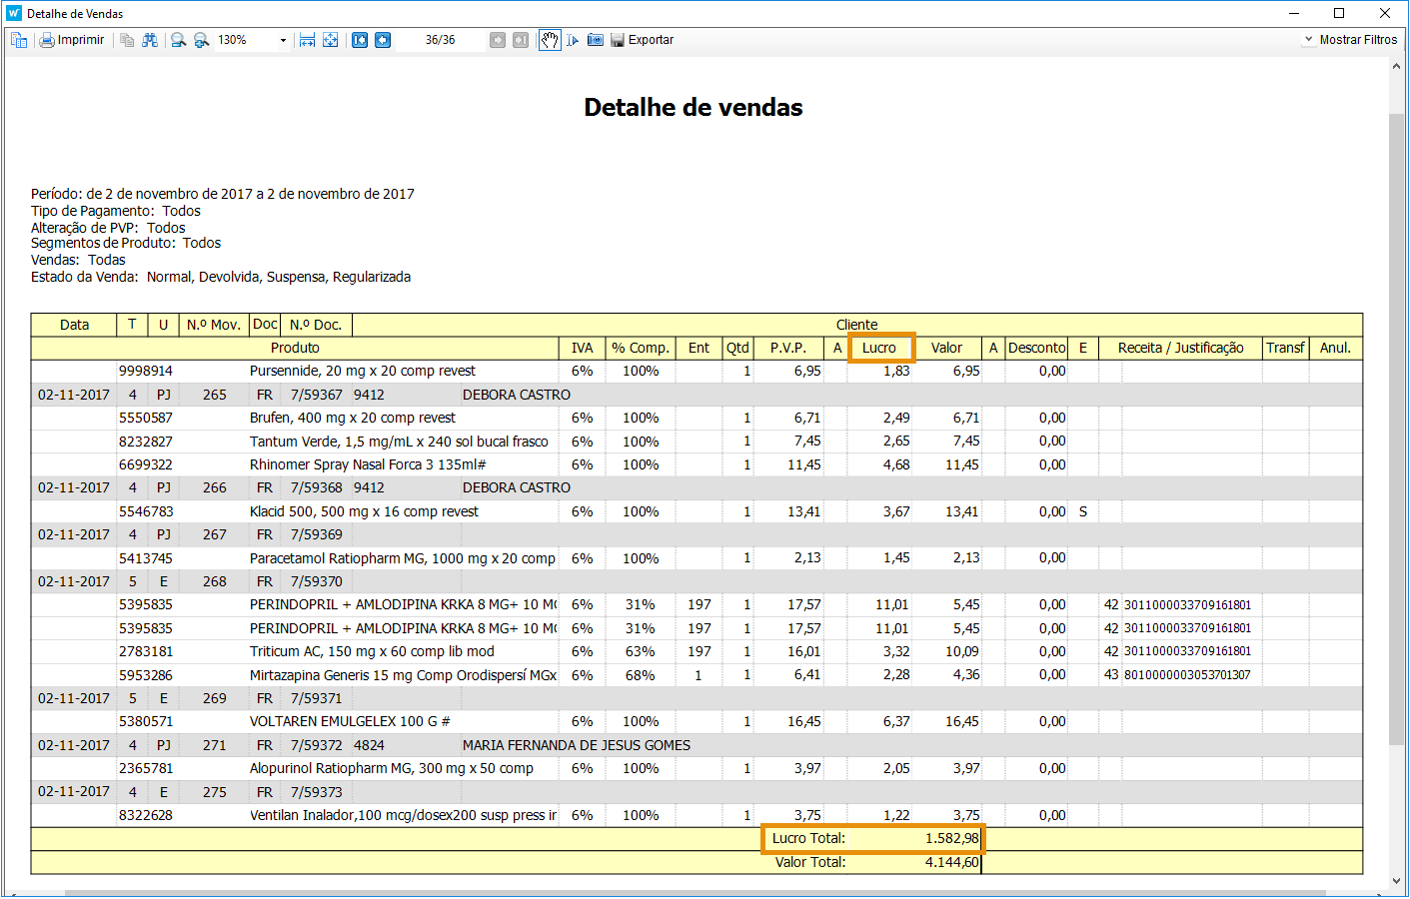Click the fit whole page icon
Viewport: 1410px width, 899px height.
tap(330, 40)
